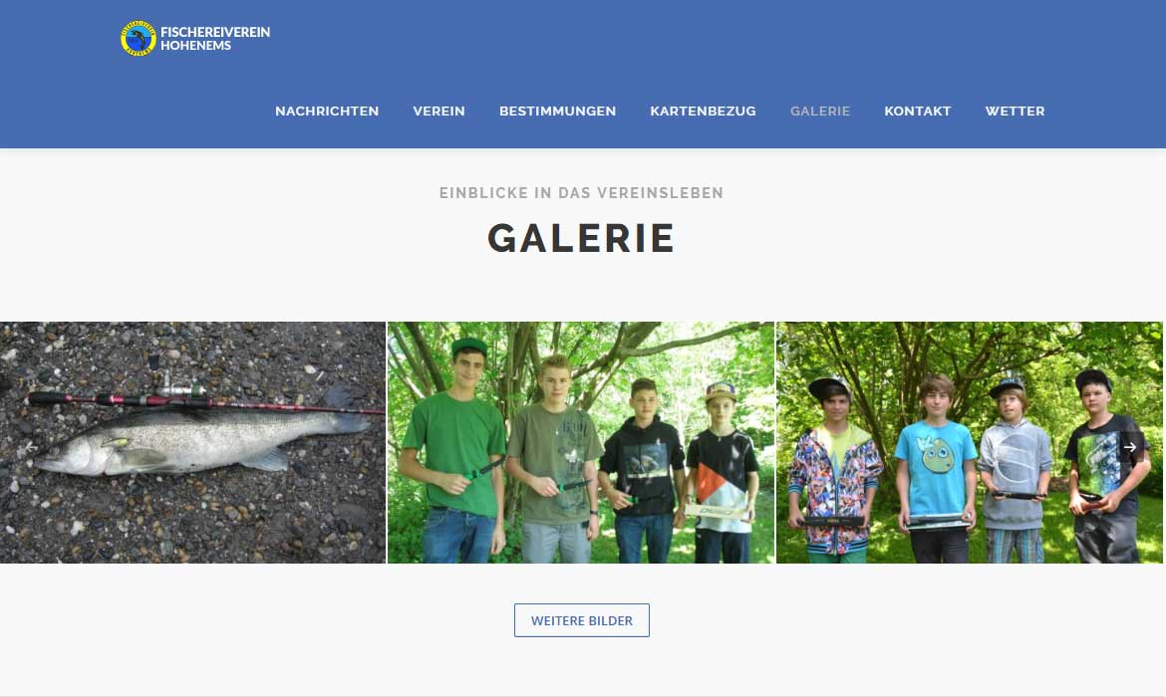Click the boy in light blue monster T-shirt
The image size is (1166, 697).
(936, 468)
